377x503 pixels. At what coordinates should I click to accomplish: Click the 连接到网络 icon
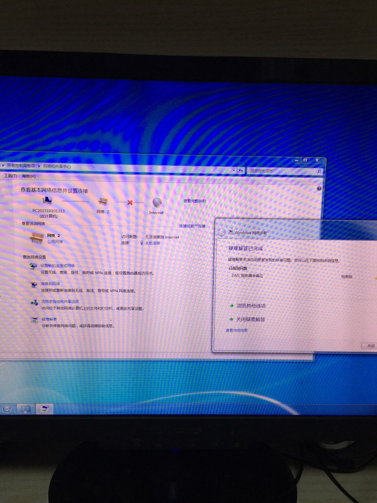click(x=34, y=284)
